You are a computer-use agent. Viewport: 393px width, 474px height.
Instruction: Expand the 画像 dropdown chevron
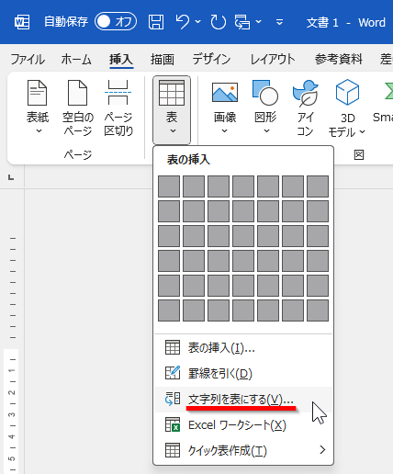tap(224, 130)
